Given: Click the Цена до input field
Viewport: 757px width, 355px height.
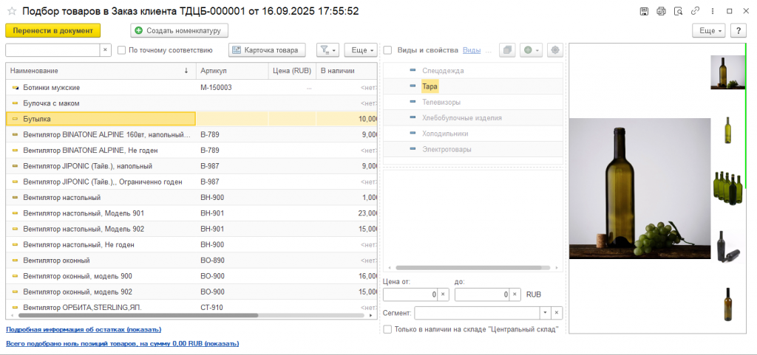Looking at the screenshot, I should 482,294.
